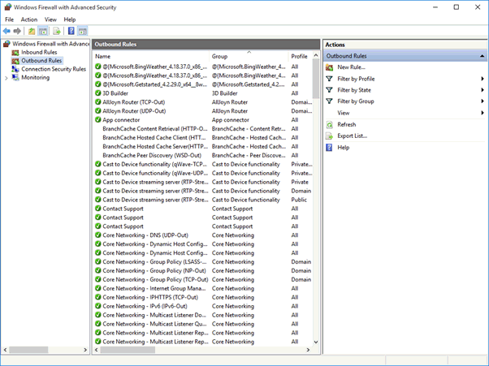Open the View submenu arrow in Actions
This screenshot has width=489, height=366.
(x=483, y=113)
